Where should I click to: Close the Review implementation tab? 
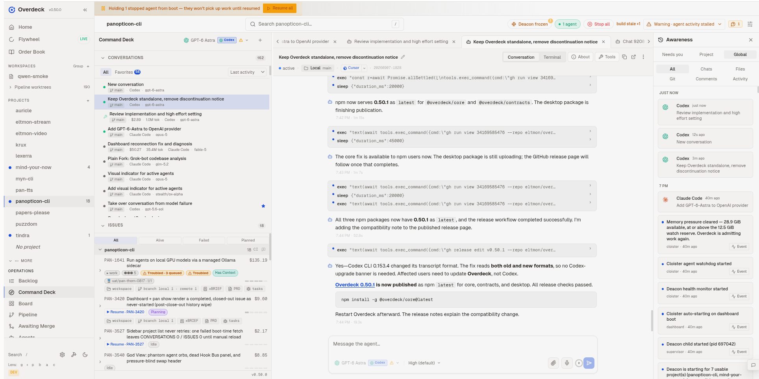coord(454,42)
